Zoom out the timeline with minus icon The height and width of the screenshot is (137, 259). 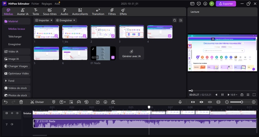(x=227, y=102)
